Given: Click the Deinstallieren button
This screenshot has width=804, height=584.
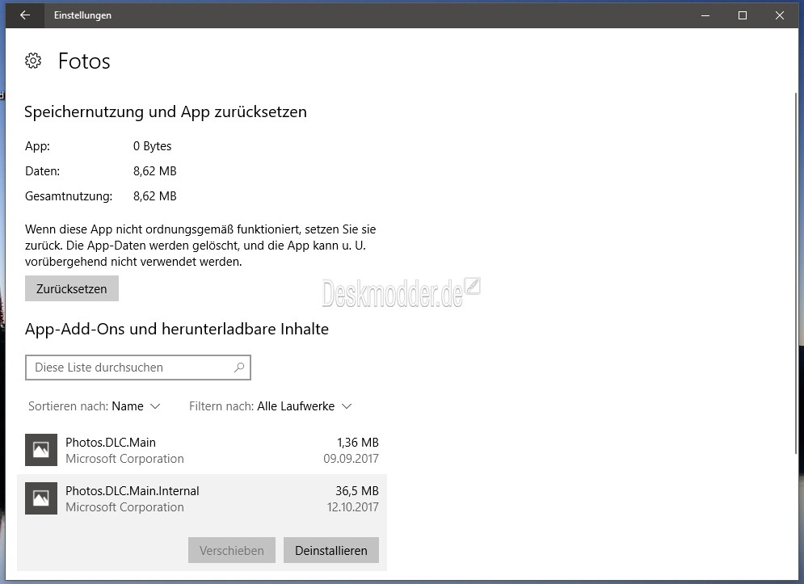Looking at the screenshot, I should [x=331, y=550].
